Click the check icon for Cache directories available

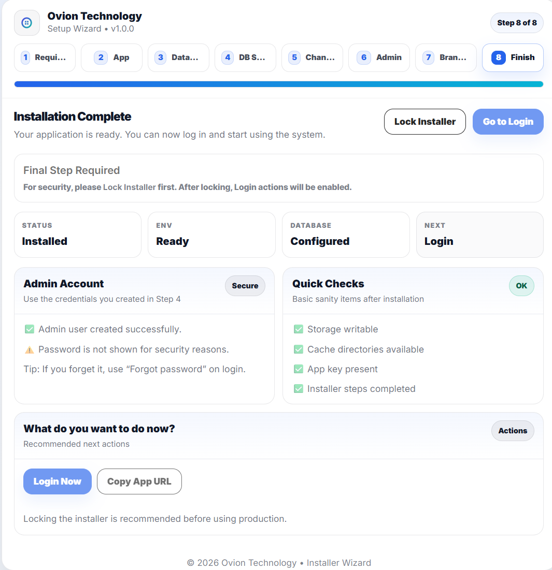pos(299,349)
